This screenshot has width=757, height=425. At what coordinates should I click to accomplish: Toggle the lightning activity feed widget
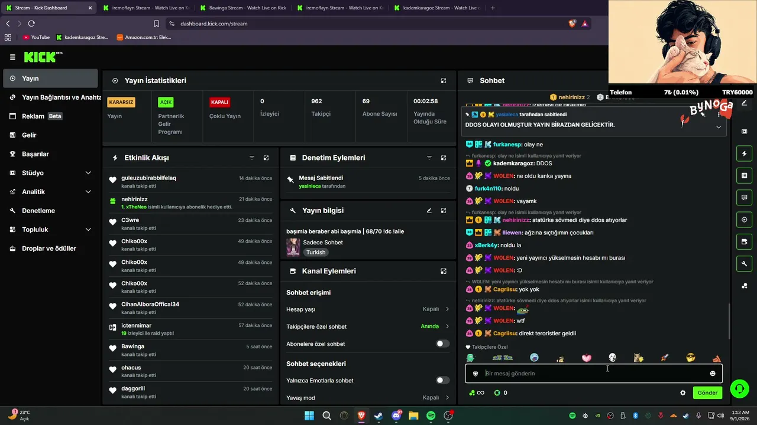(x=744, y=153)
